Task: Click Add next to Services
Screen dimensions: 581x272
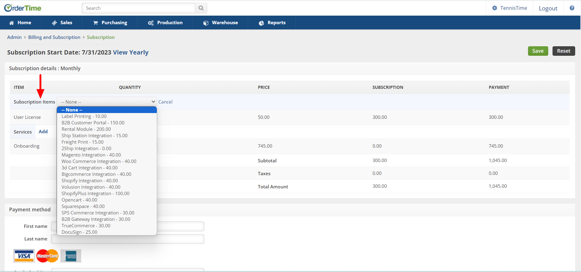Action: click(x=43, y=131)
